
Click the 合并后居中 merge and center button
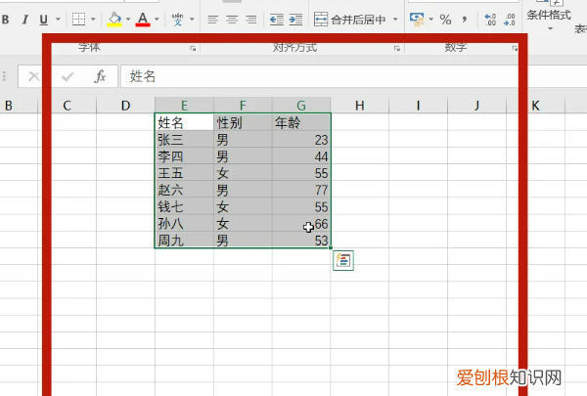349,20
